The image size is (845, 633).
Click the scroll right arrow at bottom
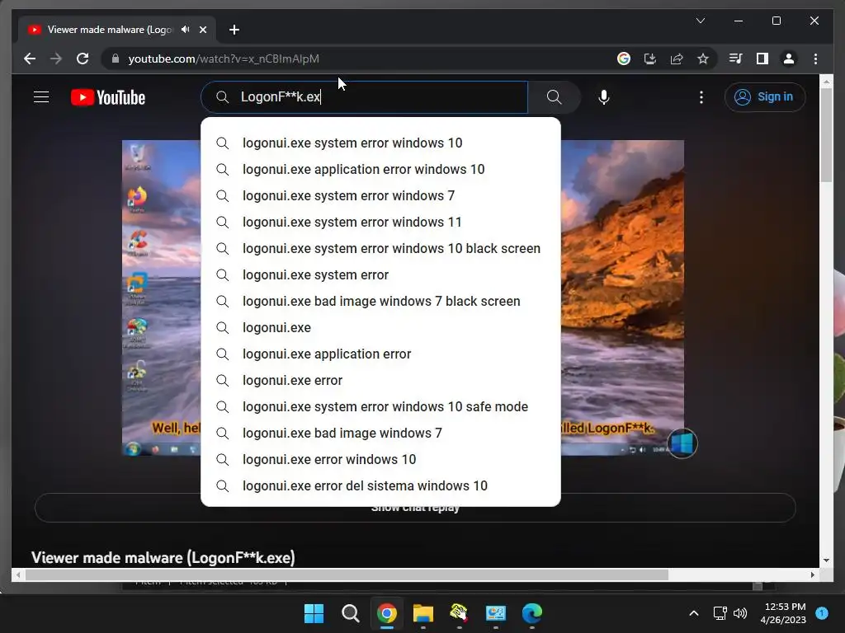pyautogui.click(x=813, y=574)
